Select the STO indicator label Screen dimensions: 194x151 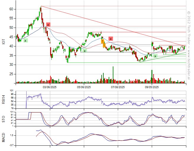[4, 119]
